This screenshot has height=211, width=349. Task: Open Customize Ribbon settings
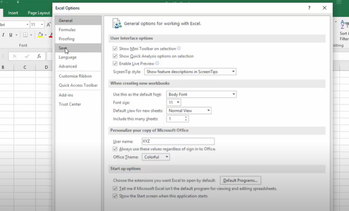[x=78, y=76]
